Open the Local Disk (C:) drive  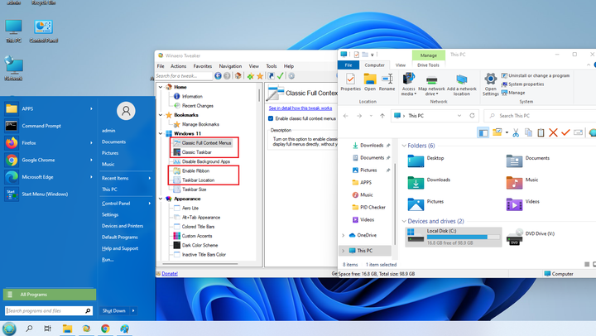pos(453,237)
